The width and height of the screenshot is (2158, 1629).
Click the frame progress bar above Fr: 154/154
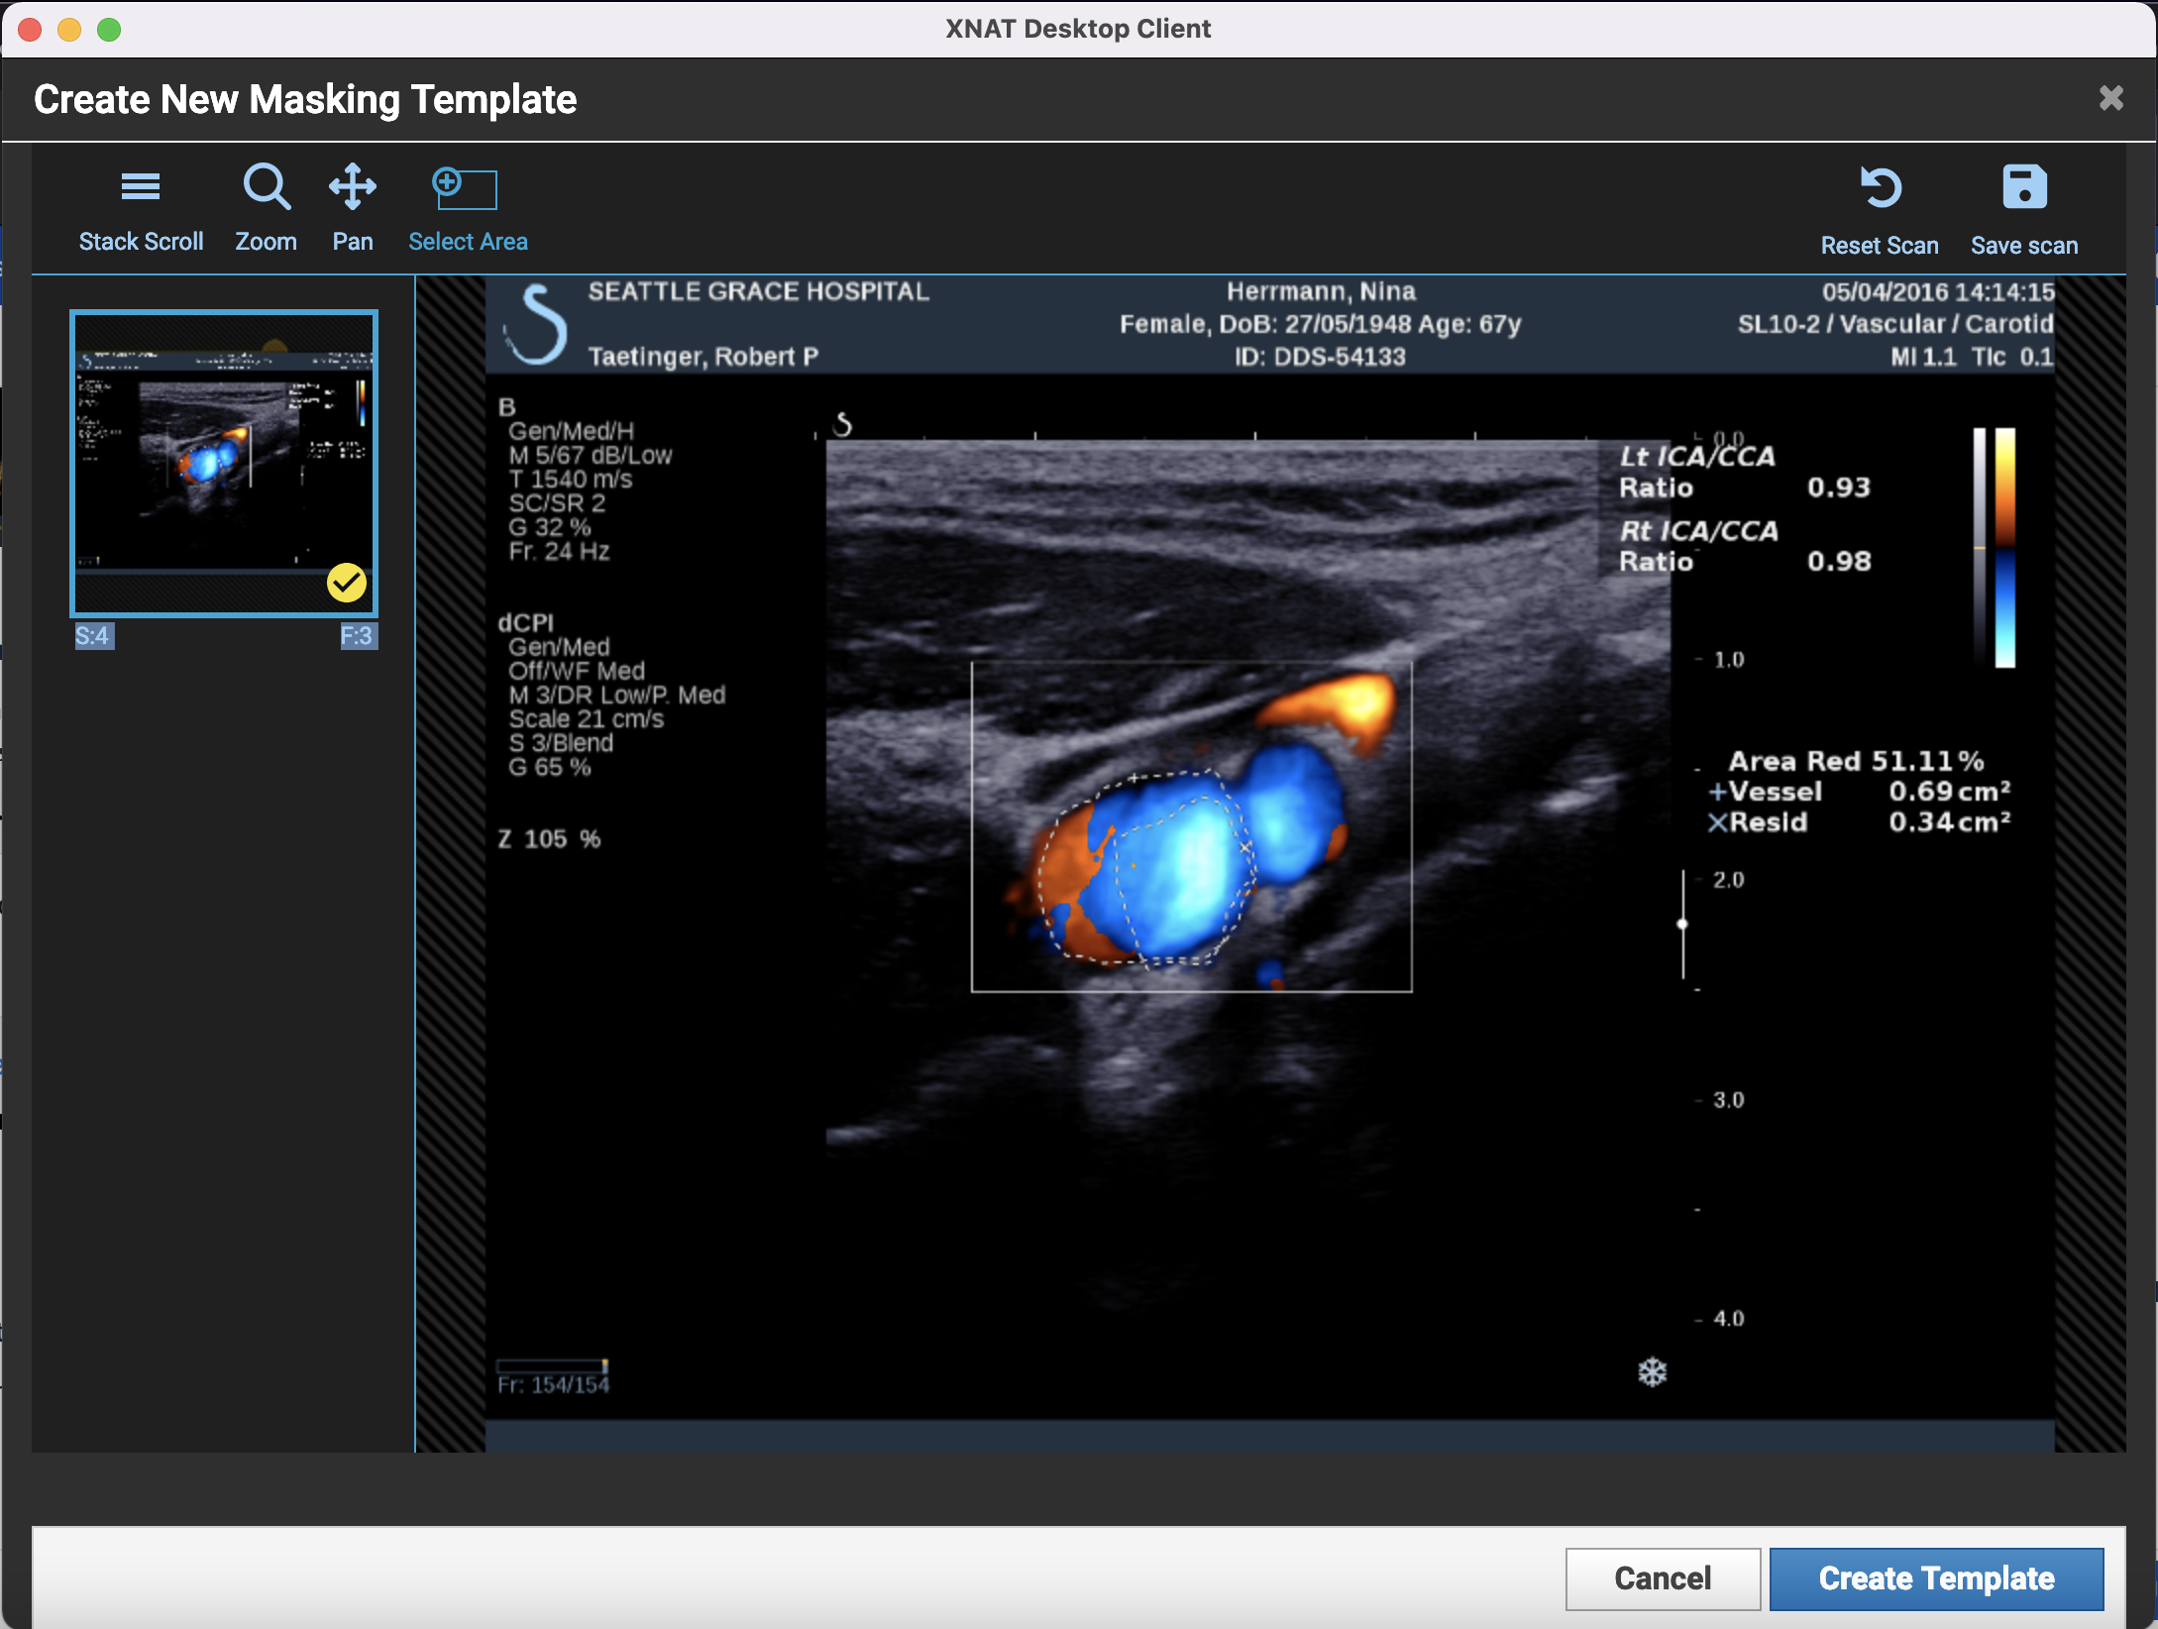click(552, 1365)
